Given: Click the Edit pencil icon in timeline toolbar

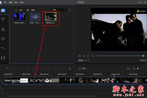Looking at the screenshot, I should coord(23,69).
